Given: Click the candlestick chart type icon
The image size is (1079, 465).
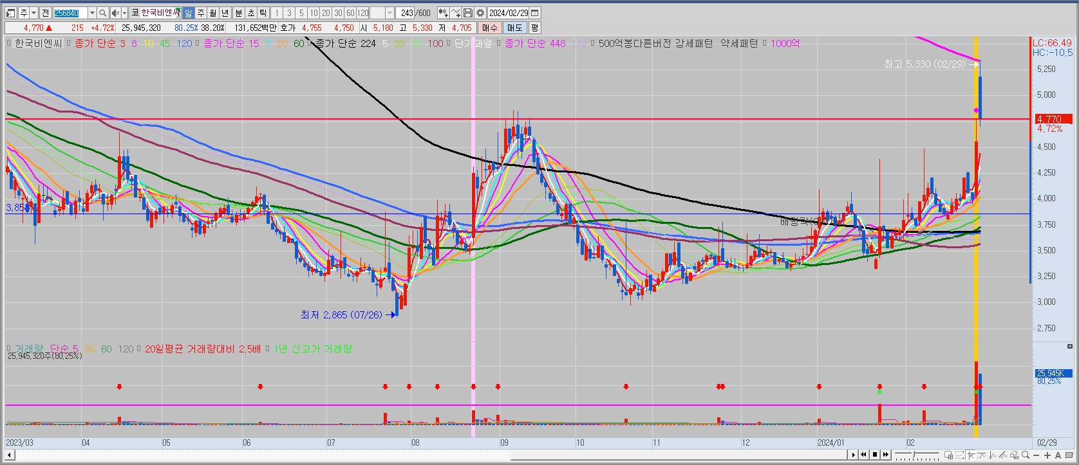Looking at the screenshot, I should (443, 13).
